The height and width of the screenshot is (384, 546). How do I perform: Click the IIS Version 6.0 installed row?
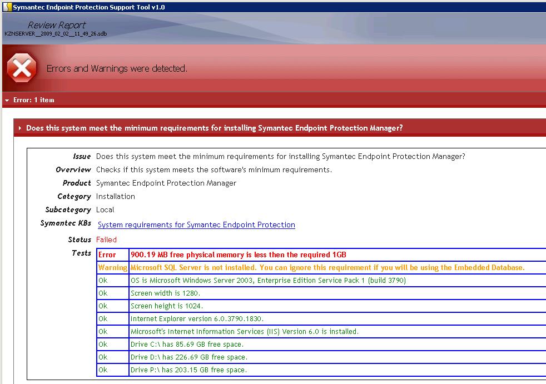[x=245, y=332]
